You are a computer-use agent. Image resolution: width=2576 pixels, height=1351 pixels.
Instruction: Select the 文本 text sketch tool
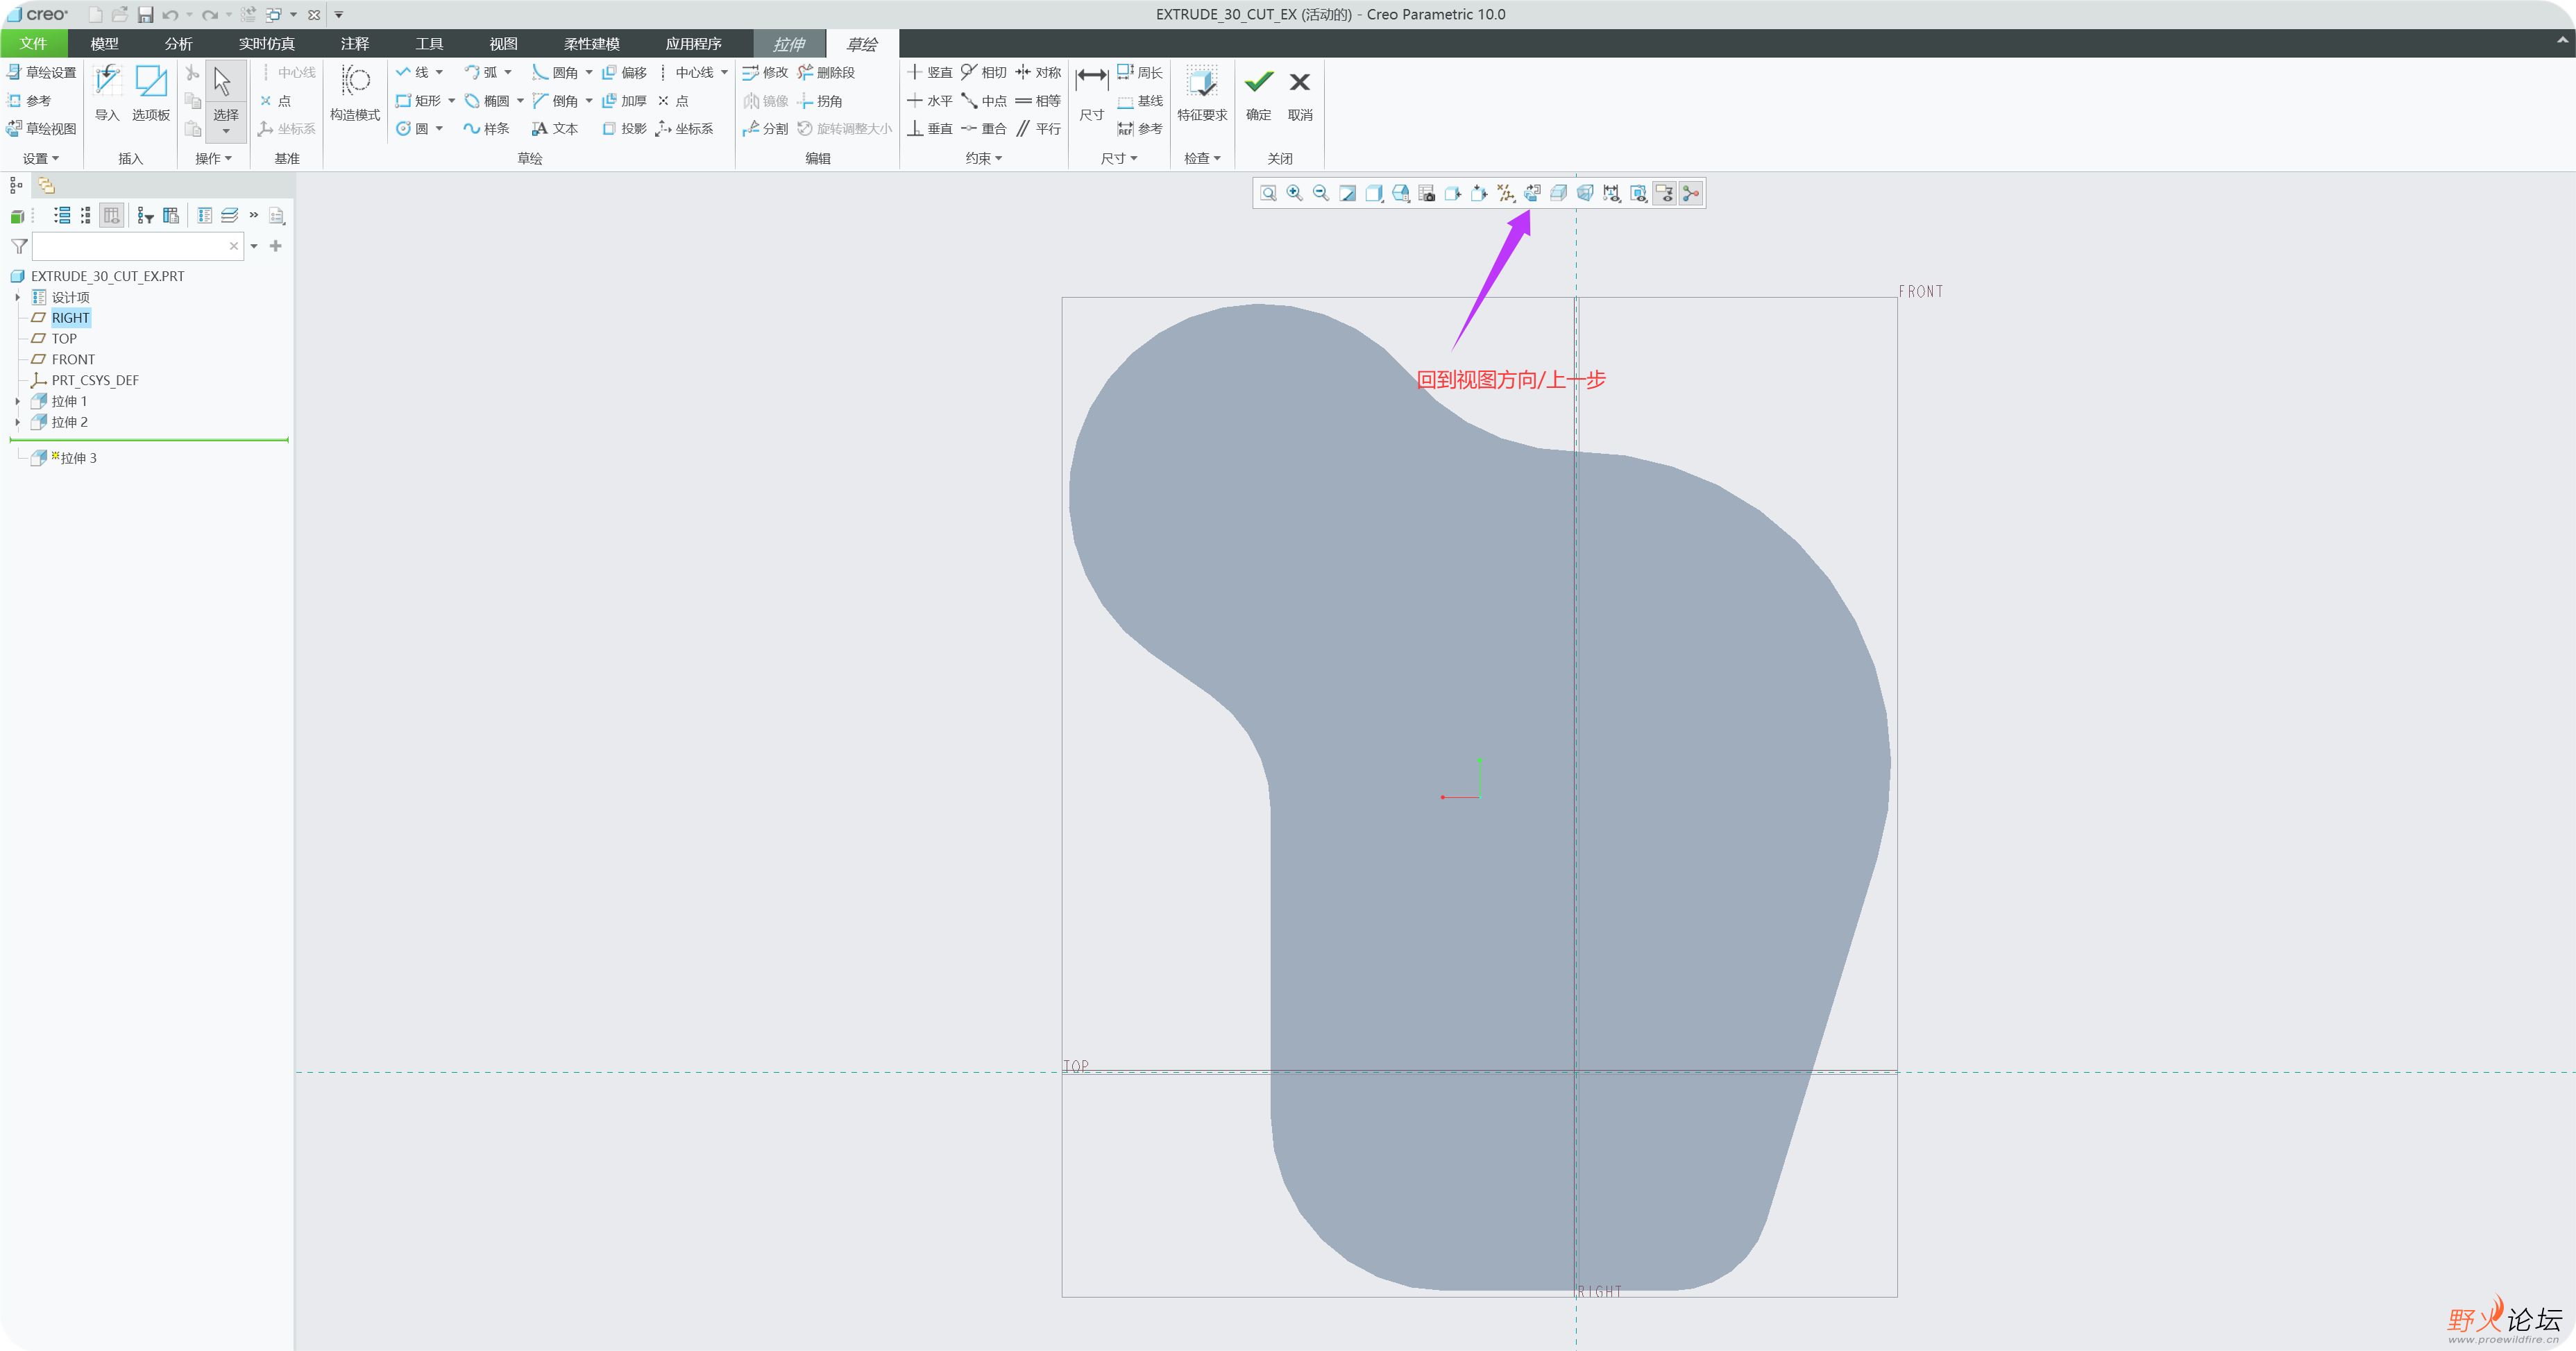click(555, 129)
